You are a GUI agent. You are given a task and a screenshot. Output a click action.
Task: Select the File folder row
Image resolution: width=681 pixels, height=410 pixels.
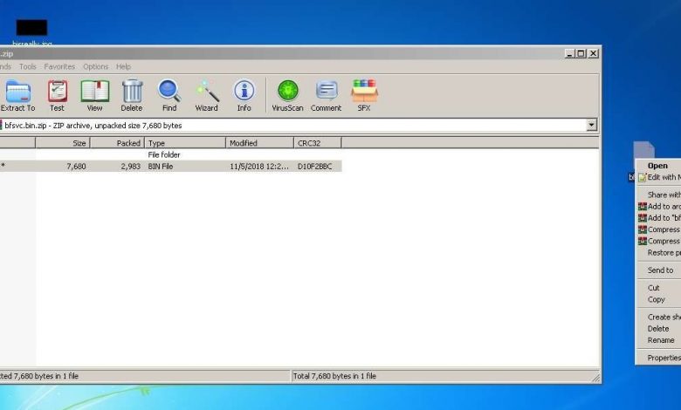(170, 154)
